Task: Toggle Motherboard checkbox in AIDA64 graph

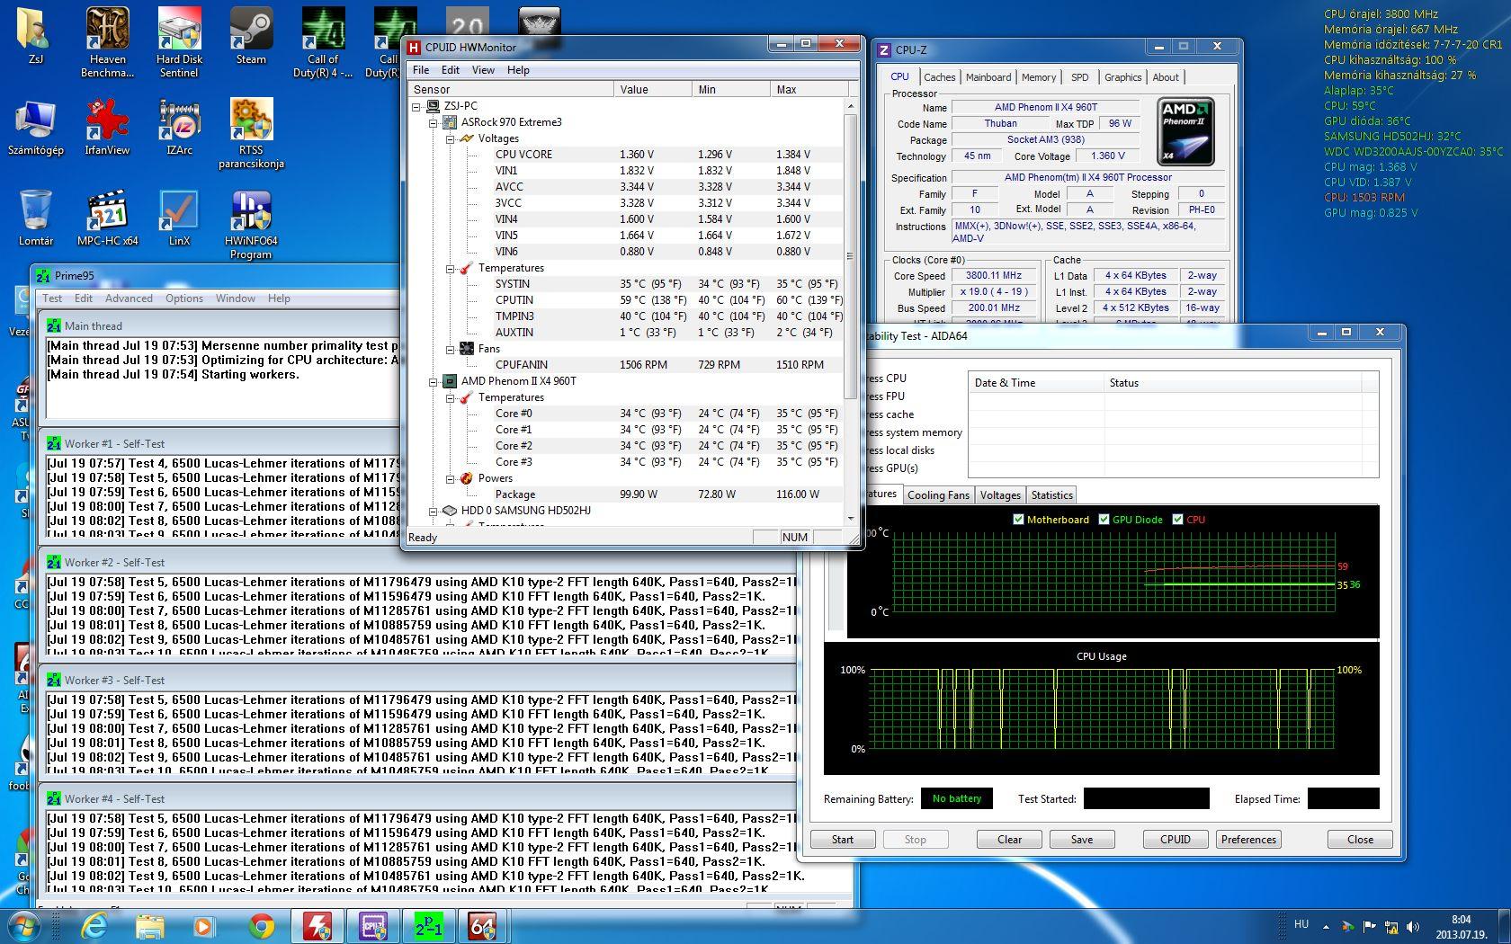Action: pos(1018,519)
